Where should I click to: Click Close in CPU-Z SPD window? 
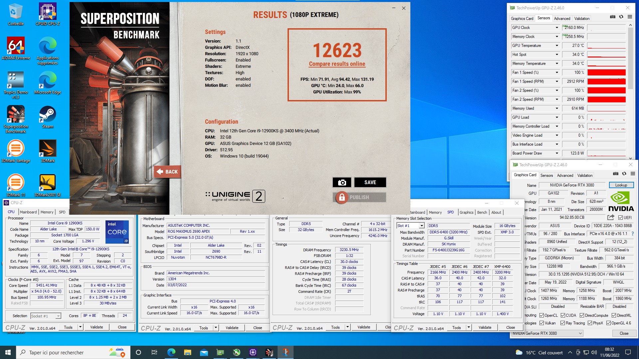511,328
